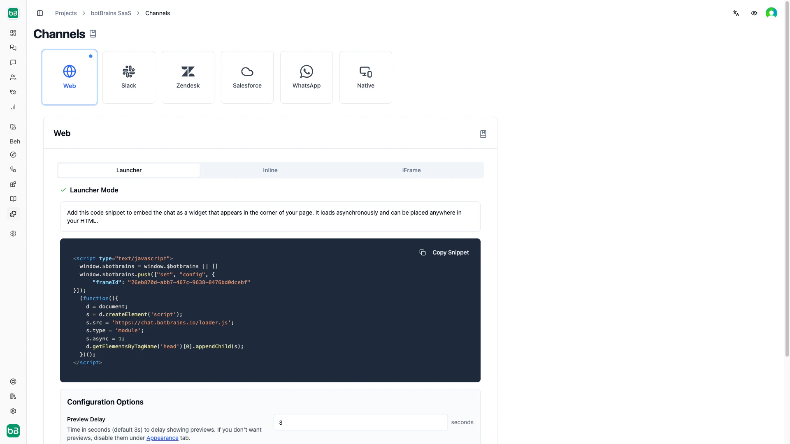Switch to the Inline tab
Viewport: 790px width, 444px height.
click(270, 170)
